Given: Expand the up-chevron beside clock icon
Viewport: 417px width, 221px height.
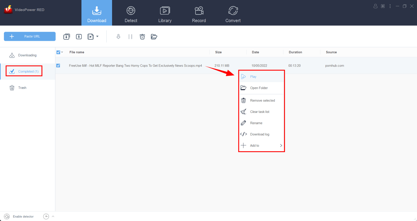Looking at the screenshot, I should 53,216.
